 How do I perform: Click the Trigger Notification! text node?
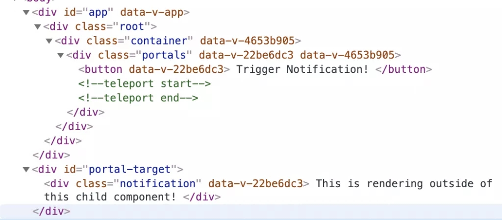coord(302,69)
